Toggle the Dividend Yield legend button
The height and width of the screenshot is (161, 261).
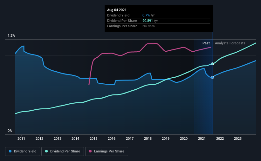click(23, 151)
